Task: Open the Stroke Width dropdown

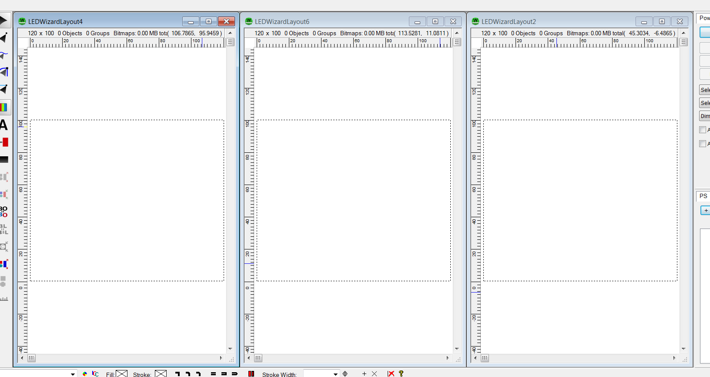Action: [x=335, y=374]
